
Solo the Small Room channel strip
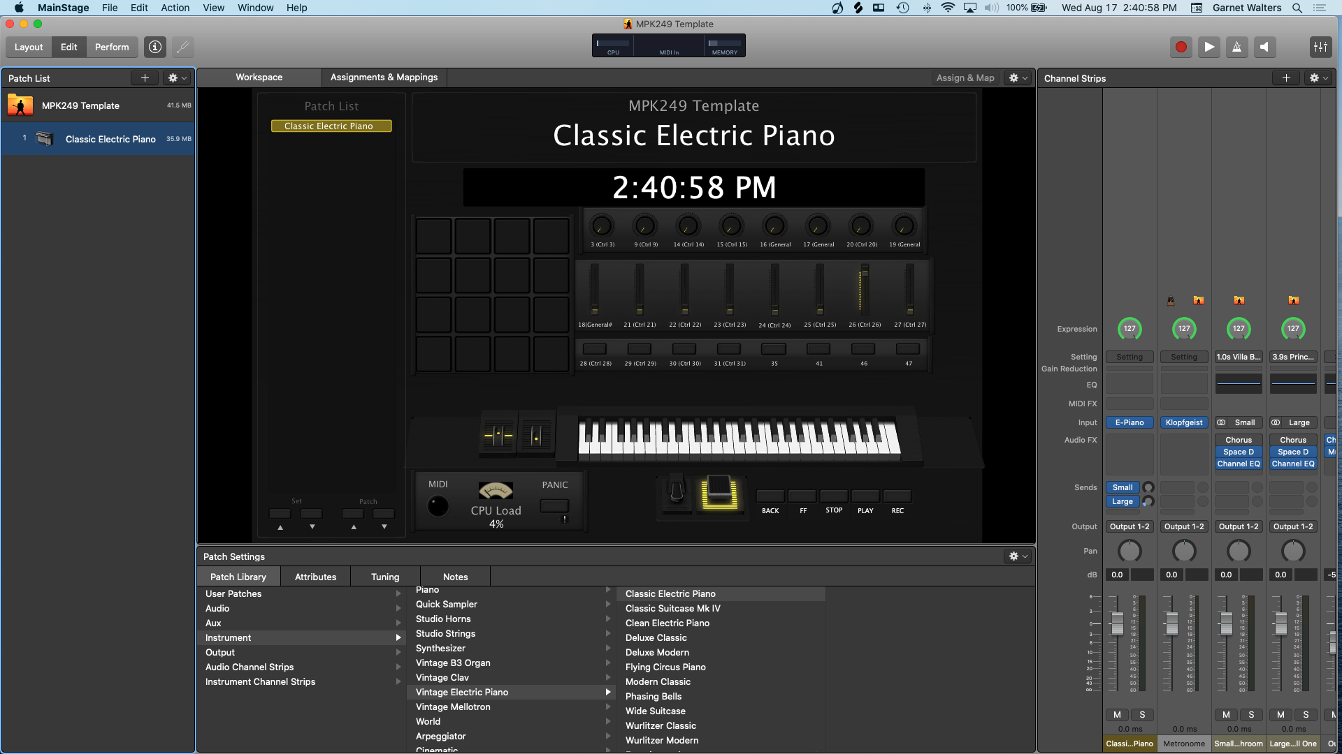point(1251,715)
